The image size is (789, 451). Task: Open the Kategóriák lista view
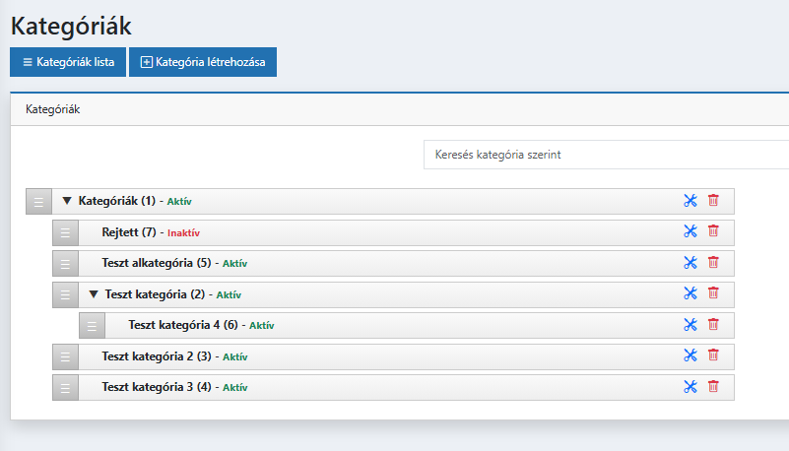(x=68, y=62)
